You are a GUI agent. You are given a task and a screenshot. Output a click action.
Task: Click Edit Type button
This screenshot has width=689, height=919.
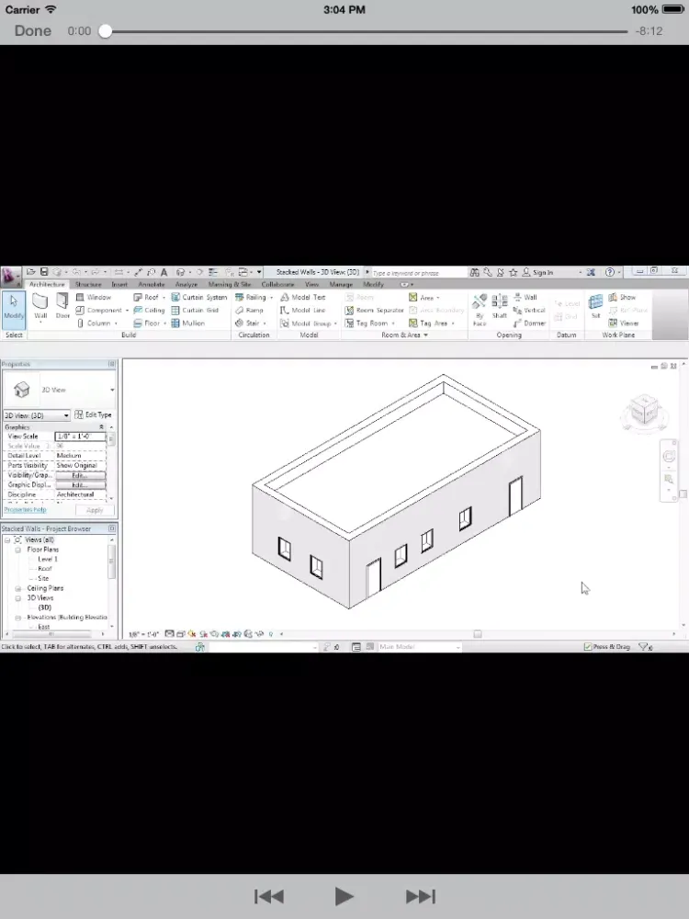93,414
